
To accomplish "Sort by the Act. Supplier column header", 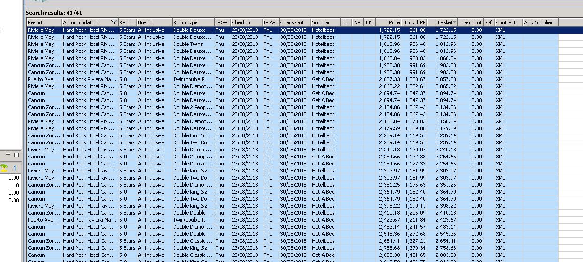I will (x=540, y=22).
